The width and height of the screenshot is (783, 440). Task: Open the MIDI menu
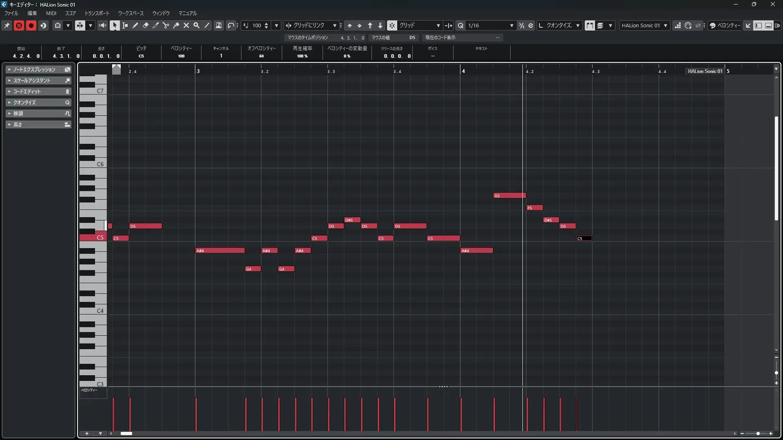coord(51,13)
